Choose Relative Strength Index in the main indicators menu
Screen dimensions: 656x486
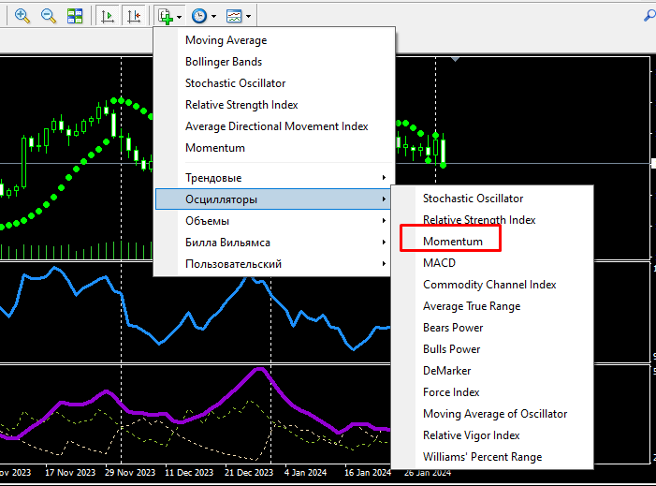(x=274, y=105)
